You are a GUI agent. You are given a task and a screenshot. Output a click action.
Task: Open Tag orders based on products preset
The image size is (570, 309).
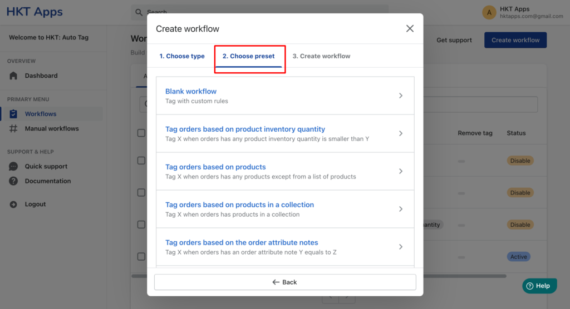pyautogui.click(x=285, y=171)
